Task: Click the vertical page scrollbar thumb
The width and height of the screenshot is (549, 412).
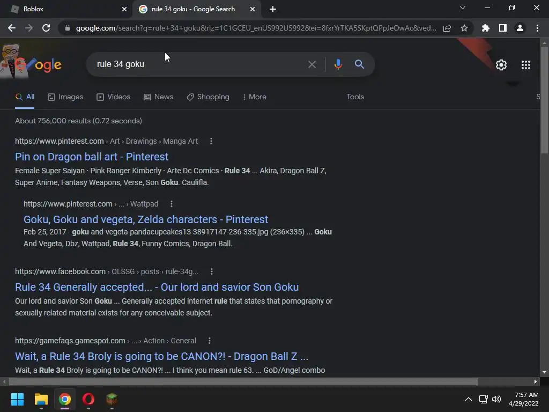Action: click(x=544, y=100)
